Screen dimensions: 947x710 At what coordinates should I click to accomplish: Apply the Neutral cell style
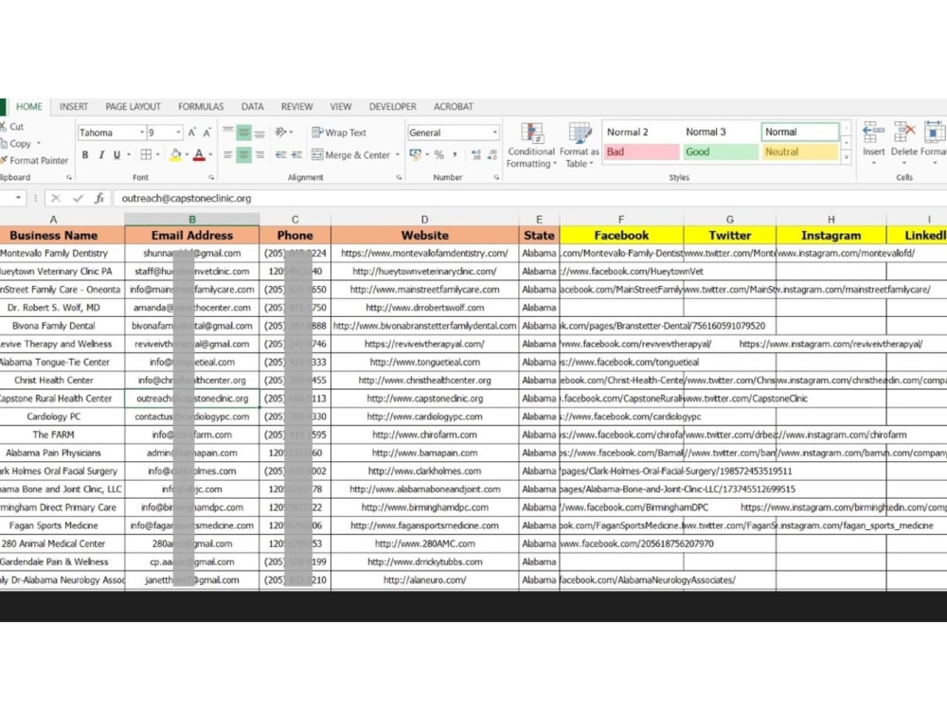click(x=800, y=152)
